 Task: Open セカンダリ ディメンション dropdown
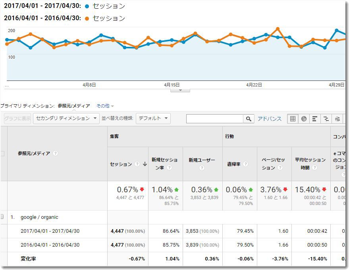tap(66, 118)
